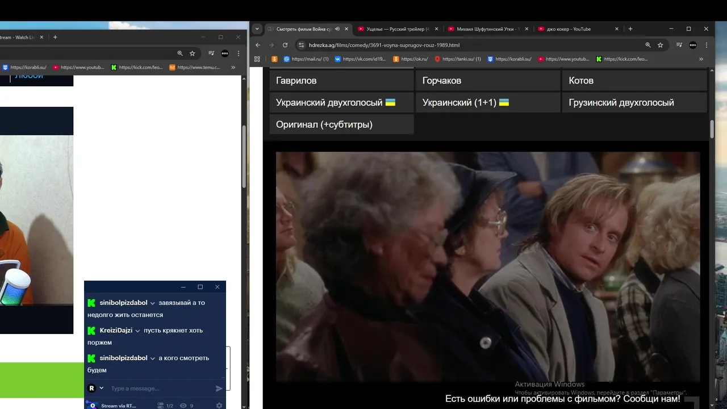Open kick.com bookmark in left browser

point(137,68)
